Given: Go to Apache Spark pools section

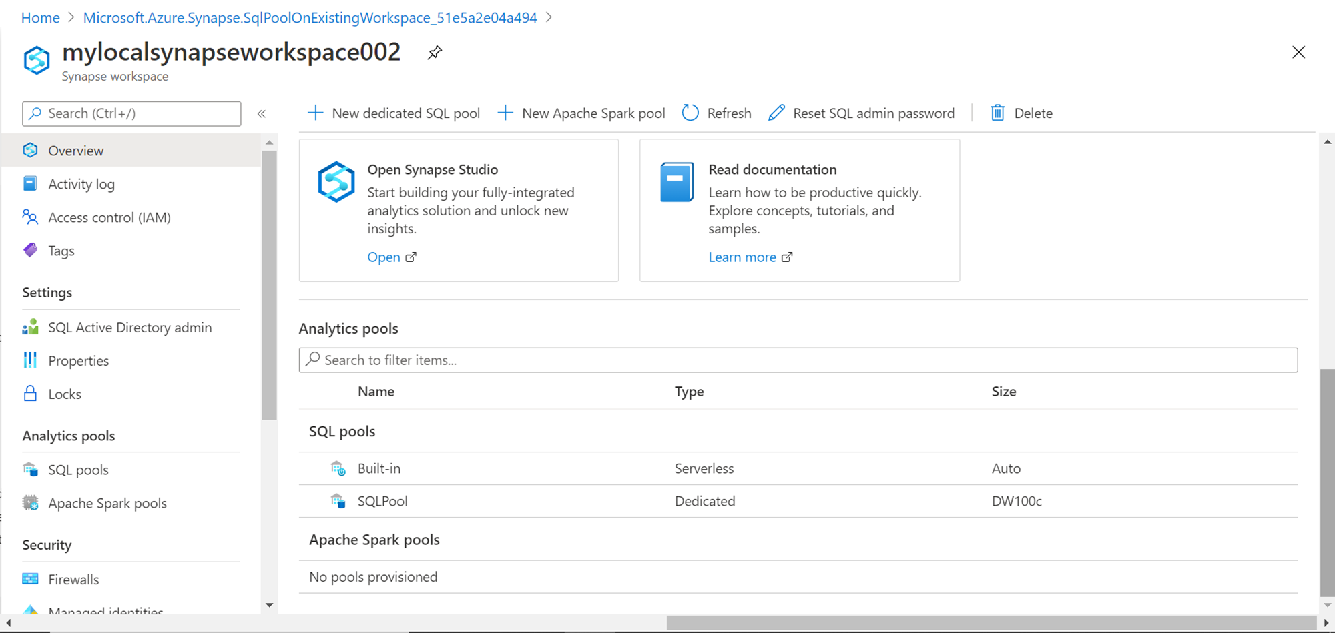Looking at the screenshot, I should click(x=107, y=503).
